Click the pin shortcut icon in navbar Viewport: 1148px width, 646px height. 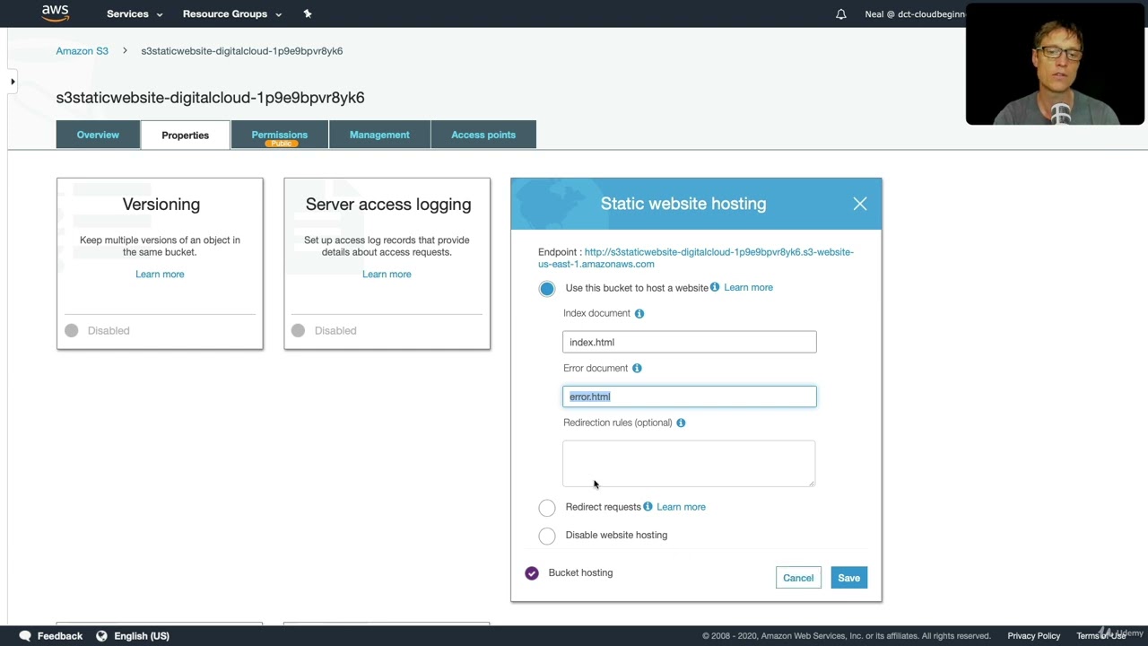point(308,14)
